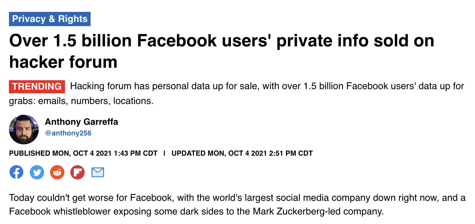Share the article on Twitter
This screenshot has height=224, width=475.
pos(37,172)
